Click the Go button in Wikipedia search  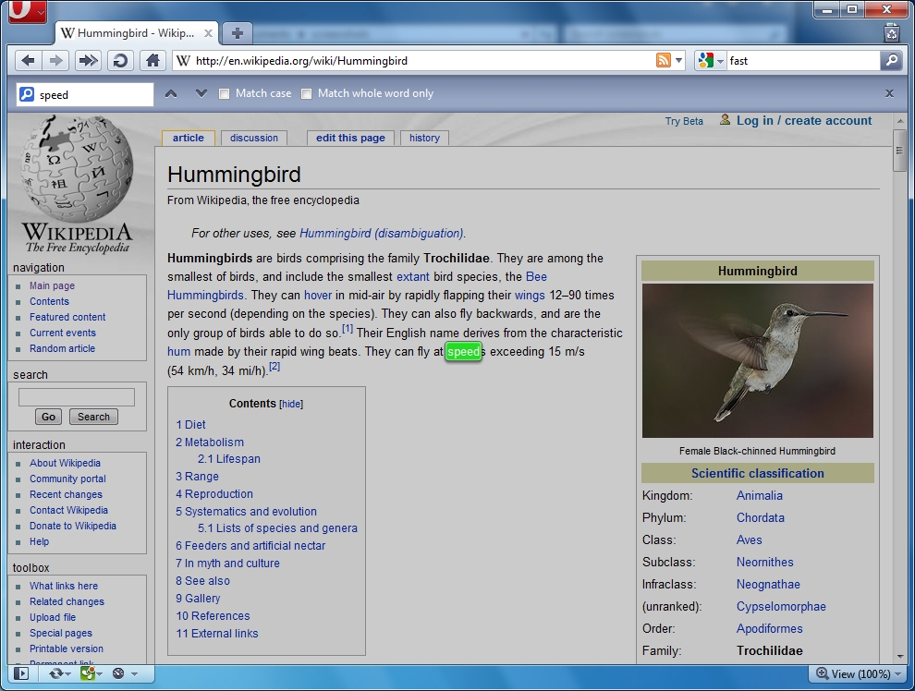point(48,417)
